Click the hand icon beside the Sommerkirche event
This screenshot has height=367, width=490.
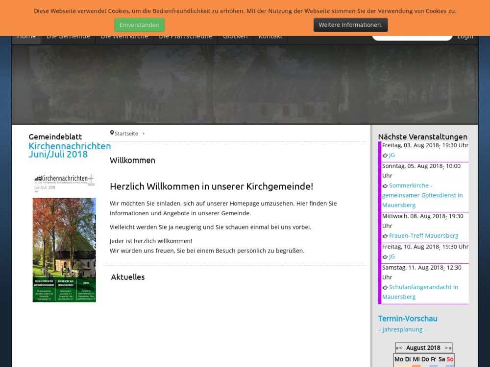coord(385,186)
